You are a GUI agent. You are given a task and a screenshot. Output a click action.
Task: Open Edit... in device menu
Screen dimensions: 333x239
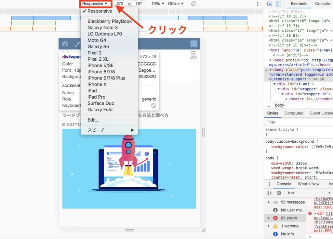tap(109, 120)
